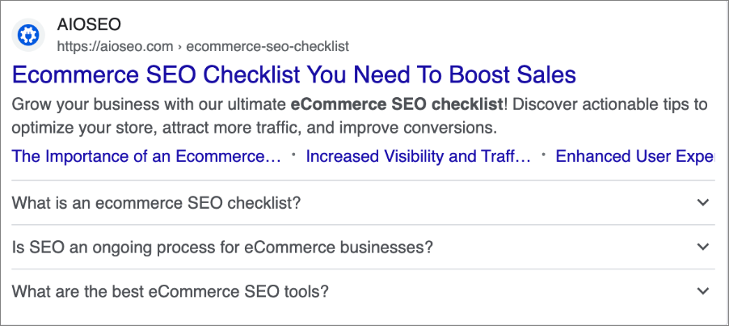Select question 'Is SEO an ongoing process for eCommerce businesses?'
The image size is (729, 326).
(222, 248)
